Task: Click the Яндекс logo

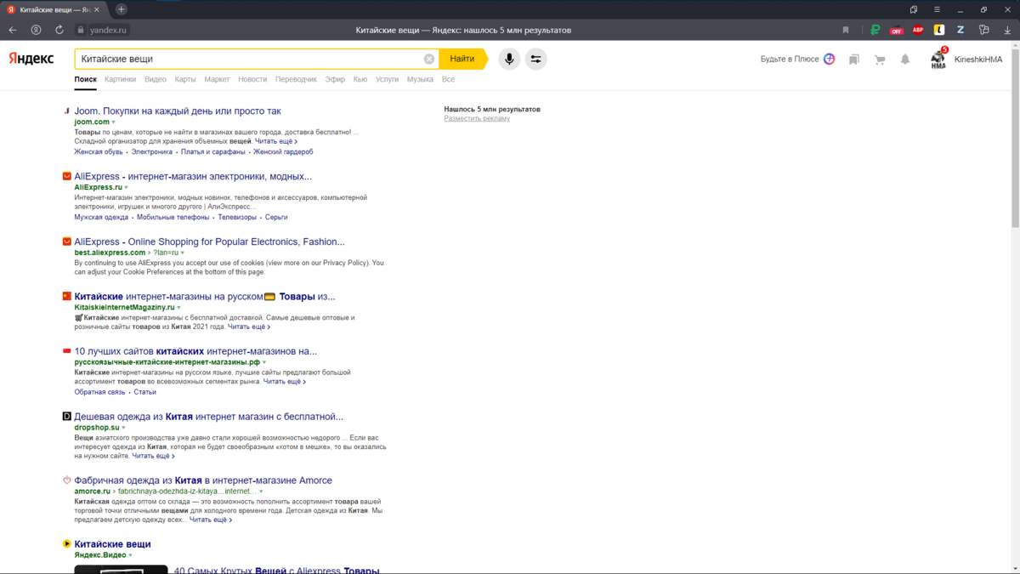Action: pyautogui.click(x=31, y=59)
